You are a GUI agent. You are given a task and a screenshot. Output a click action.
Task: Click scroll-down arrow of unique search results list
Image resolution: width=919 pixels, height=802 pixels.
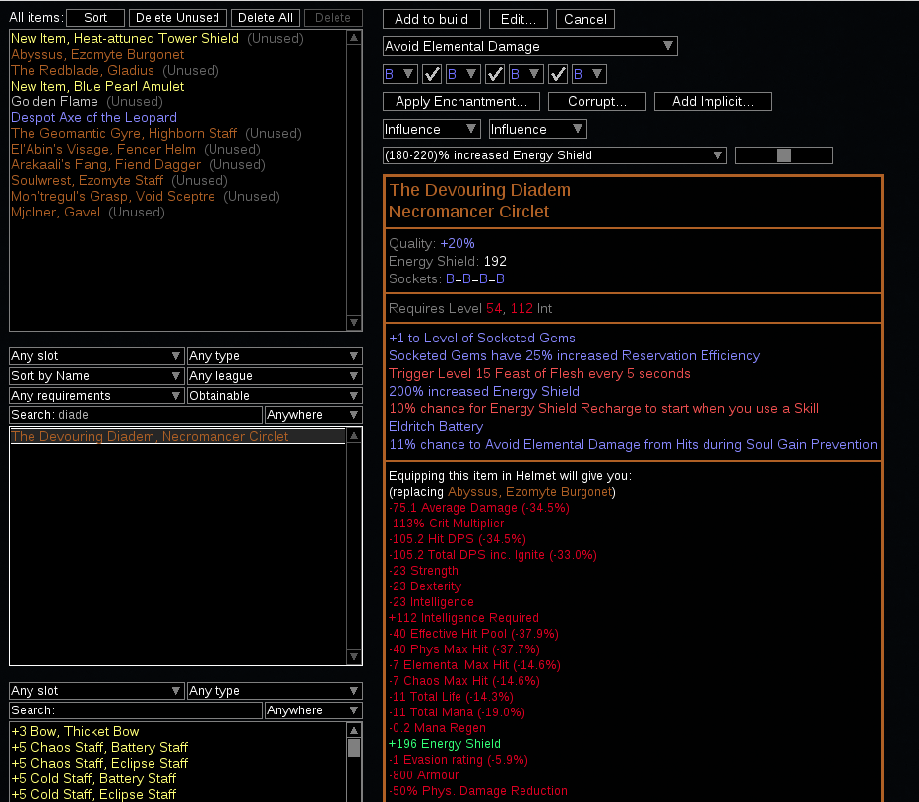tap(354, 656)
